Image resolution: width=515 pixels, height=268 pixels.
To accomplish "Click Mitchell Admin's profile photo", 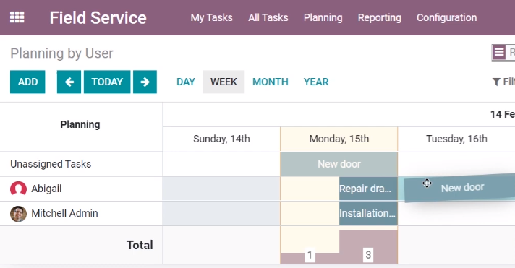I will [x=18, y=214].
